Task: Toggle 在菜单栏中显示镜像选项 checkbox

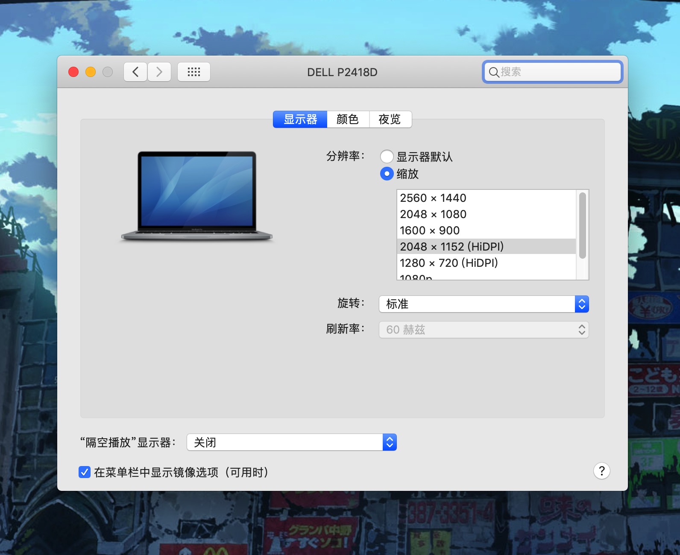Action: click(85, 472)
